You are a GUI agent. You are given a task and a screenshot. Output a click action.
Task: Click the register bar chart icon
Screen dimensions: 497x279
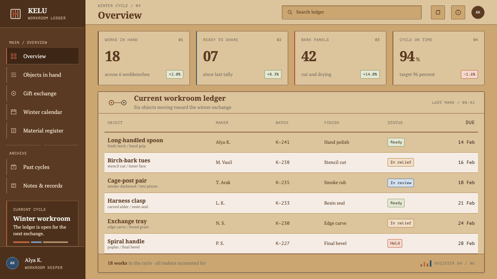(426, 263)
